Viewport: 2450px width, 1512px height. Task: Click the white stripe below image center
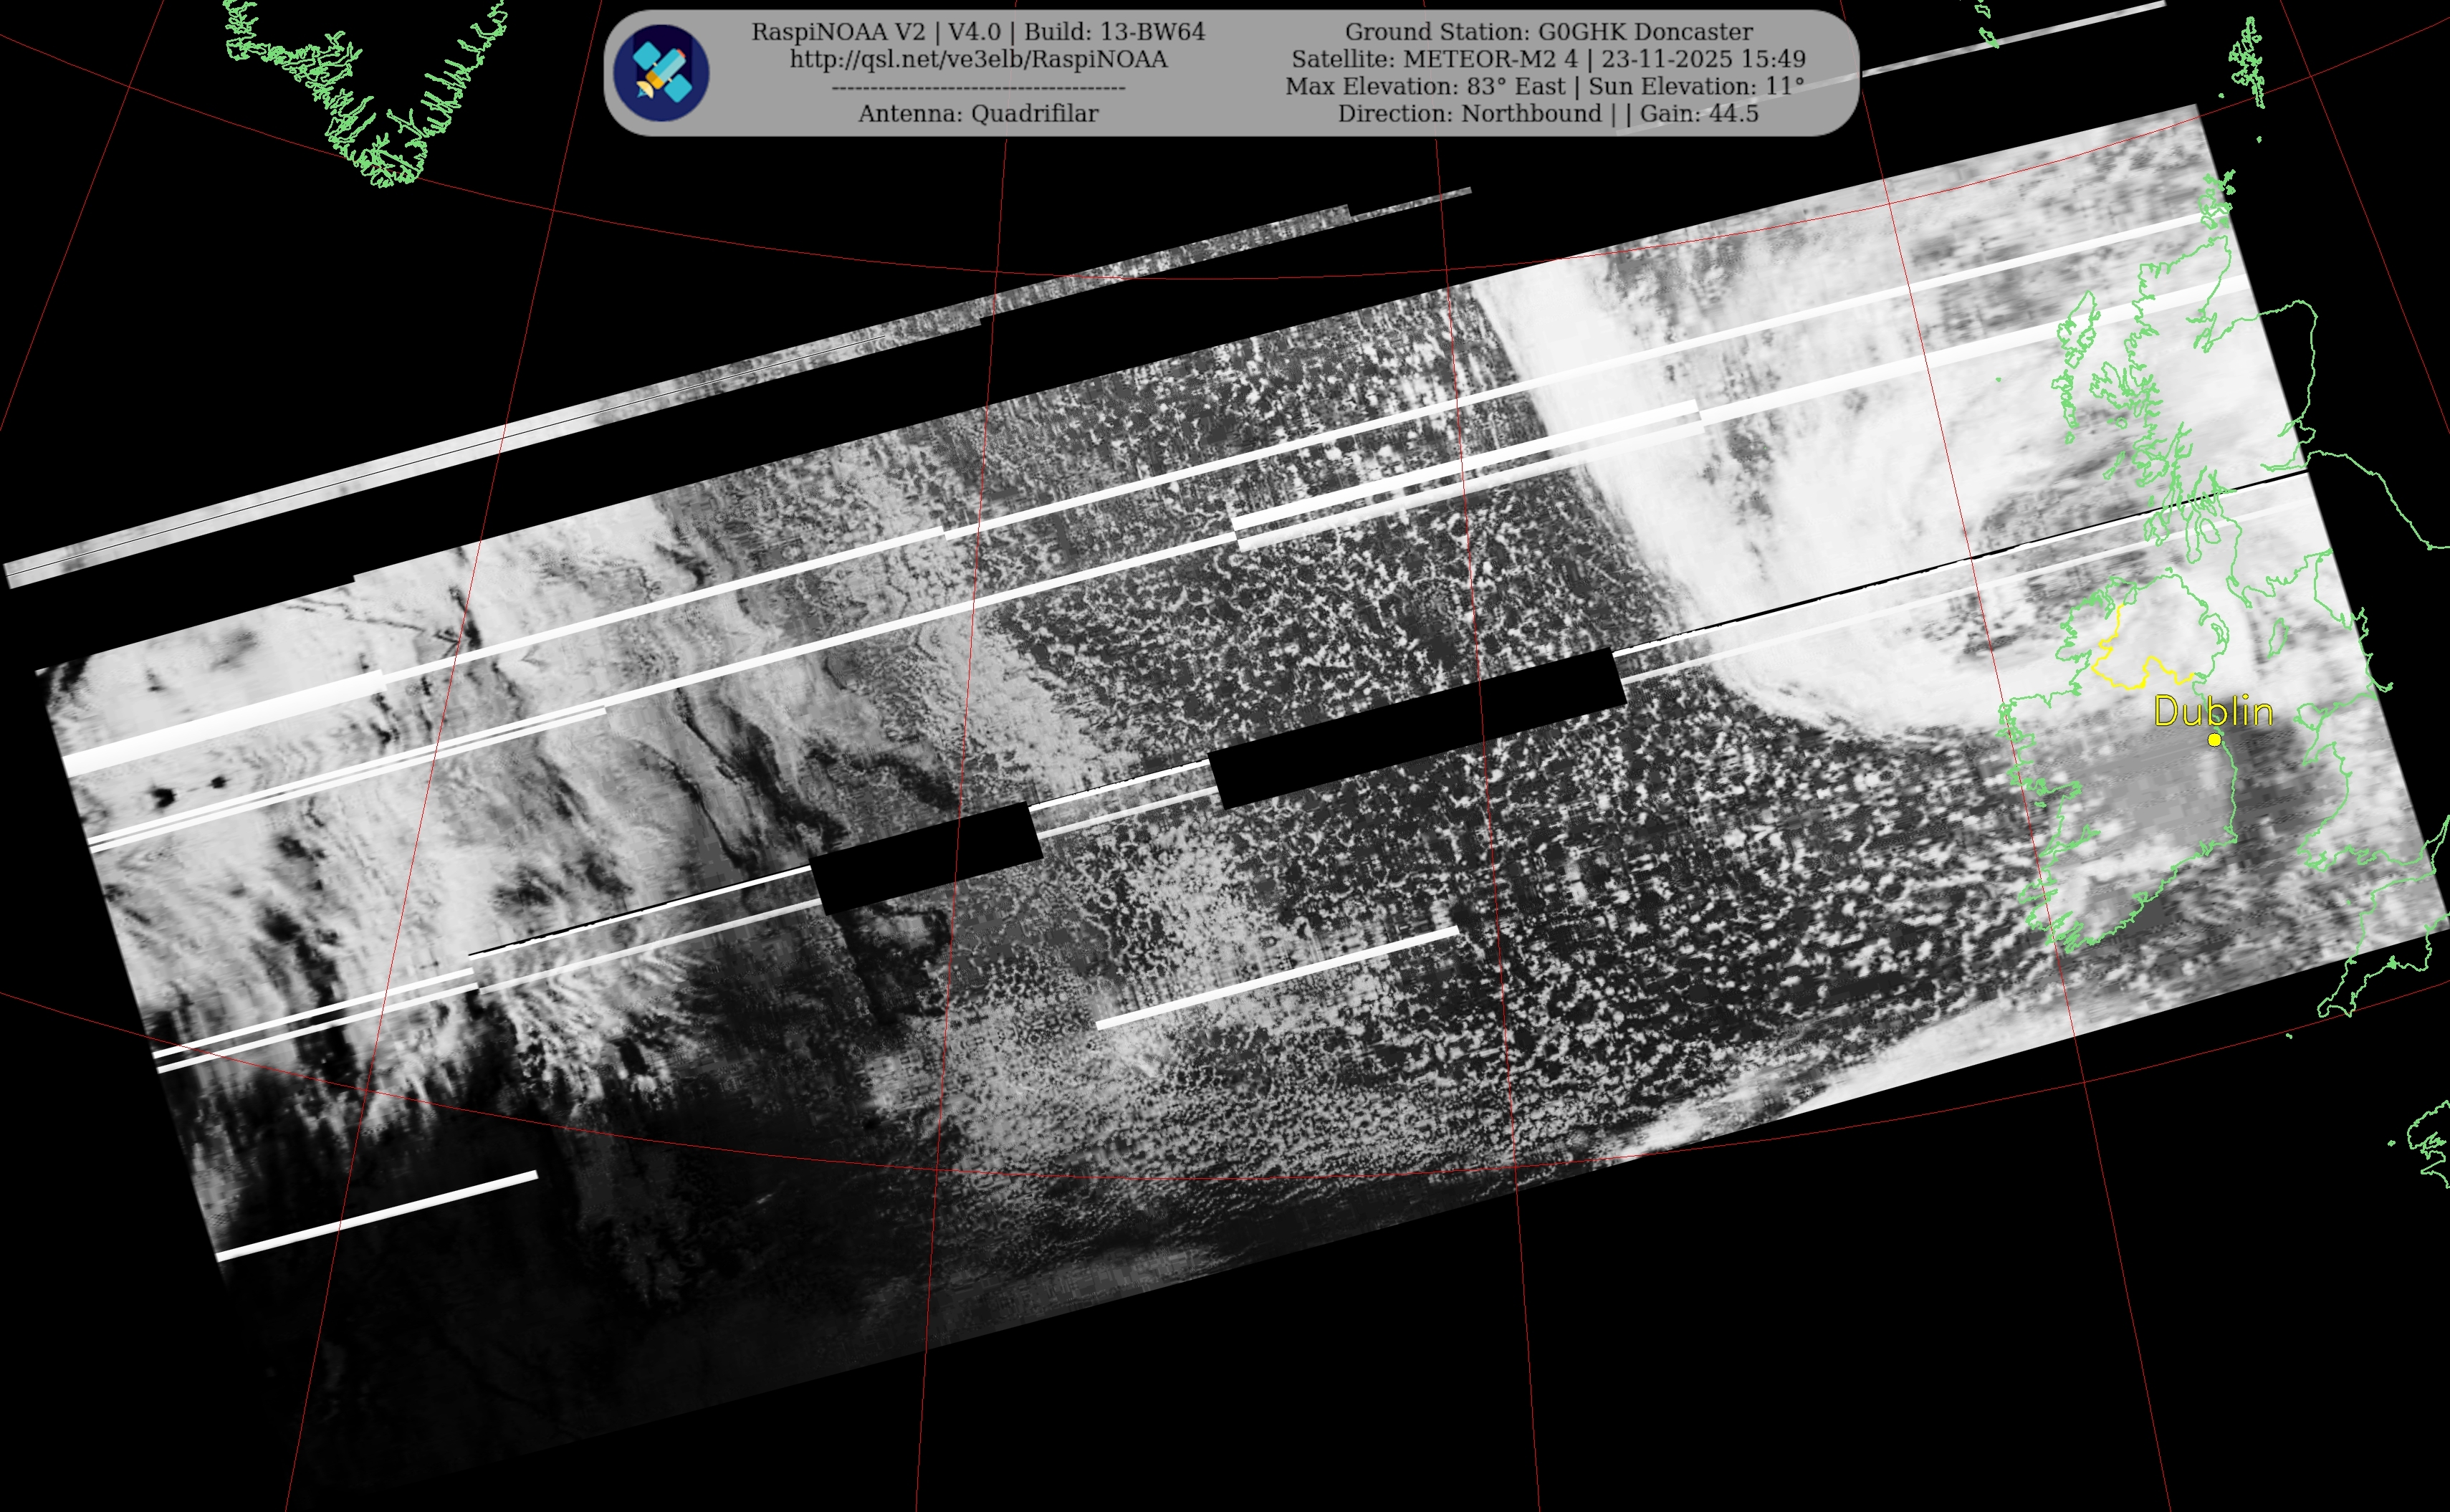[1277, 977]
